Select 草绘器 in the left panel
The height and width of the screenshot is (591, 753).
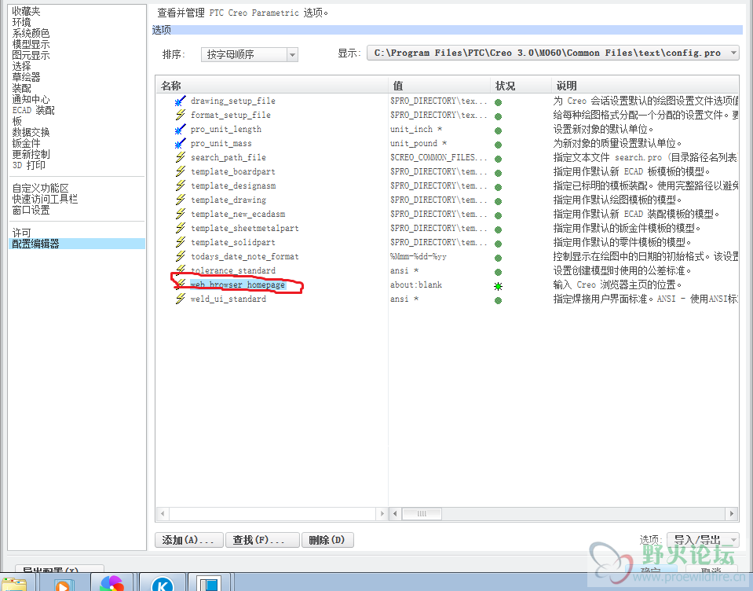27,77
